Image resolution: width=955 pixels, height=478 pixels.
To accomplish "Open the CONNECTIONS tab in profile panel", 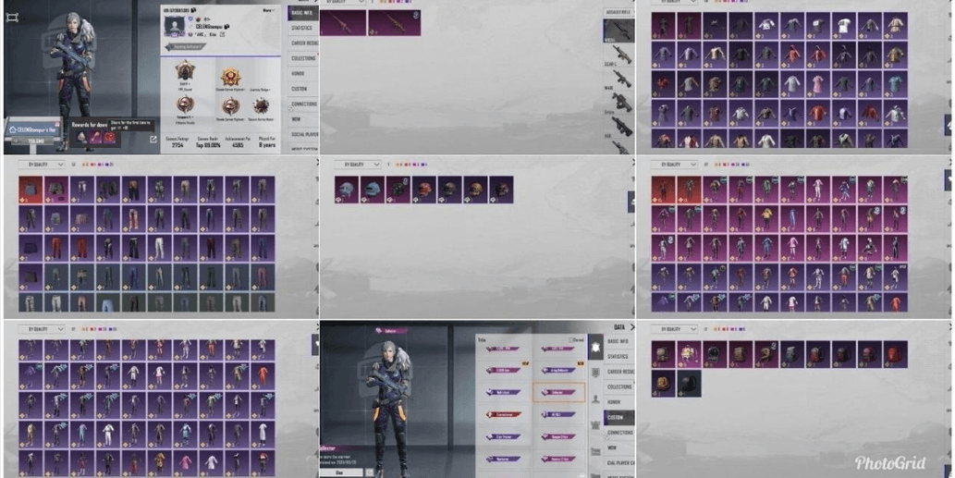I will pyautogui.click(x=302, y=104).
